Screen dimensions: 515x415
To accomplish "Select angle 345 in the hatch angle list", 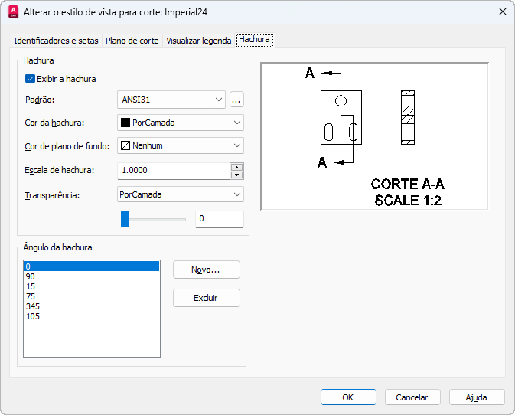I will click(32, 306).
